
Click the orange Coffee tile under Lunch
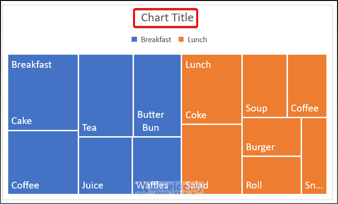pyautogui.click(x=306, y=86)
